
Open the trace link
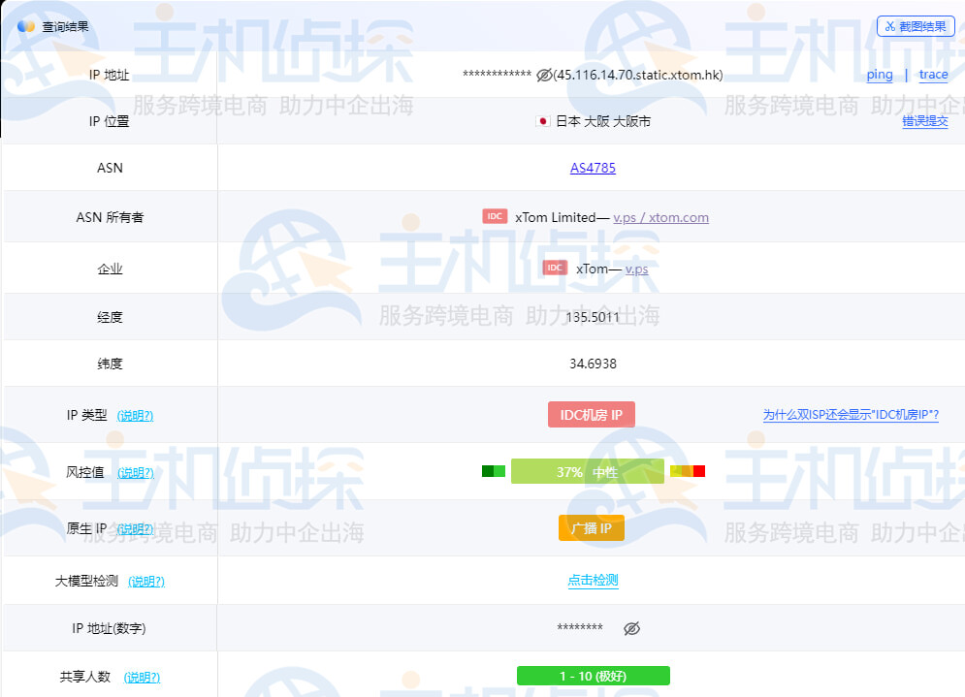932,75
